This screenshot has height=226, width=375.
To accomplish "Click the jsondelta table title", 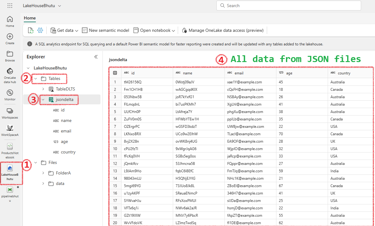I will pyautogui.click(x=118, y=60).
